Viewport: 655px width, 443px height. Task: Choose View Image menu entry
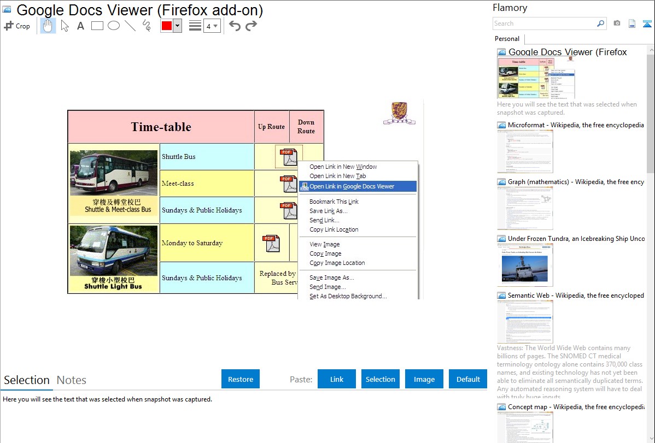(358, 244)
